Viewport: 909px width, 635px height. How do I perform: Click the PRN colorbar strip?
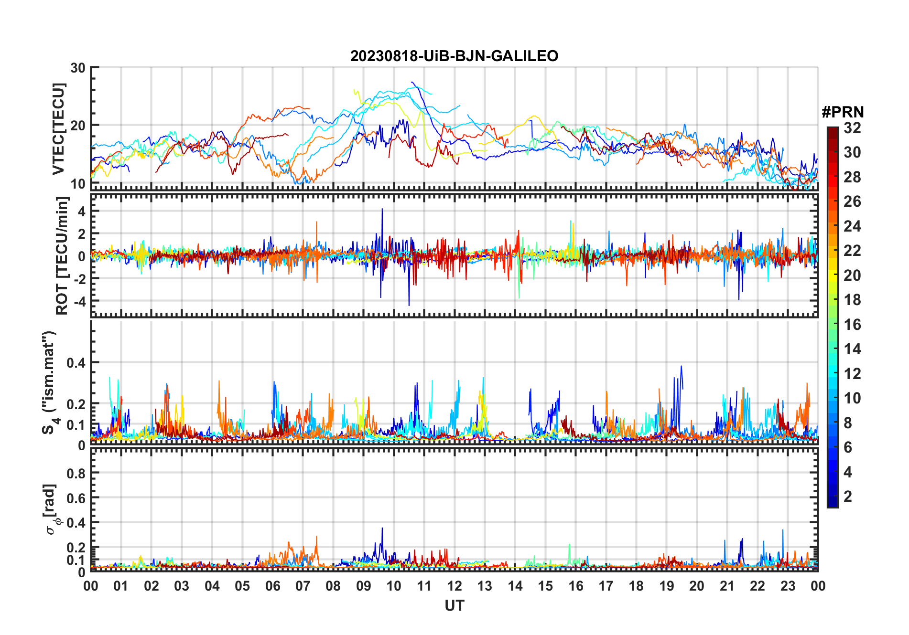point(833,317)
